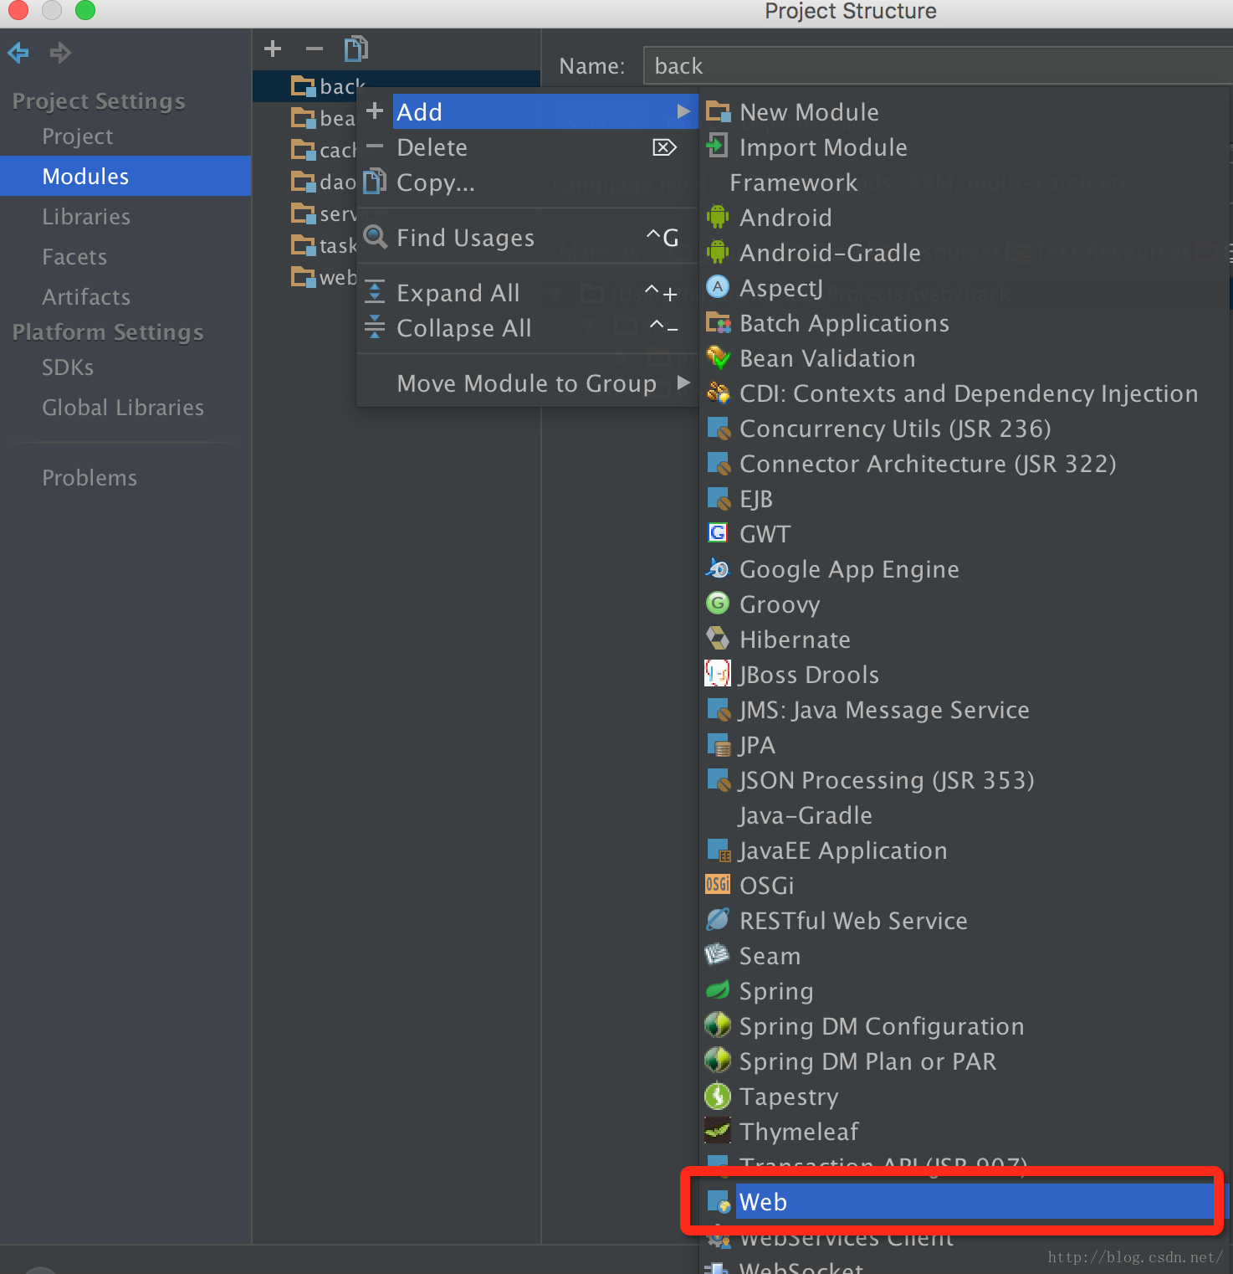1233x1274 pixels.
Task: Choose JMS: Java Message Service
Action: click(x=966, y=710)
